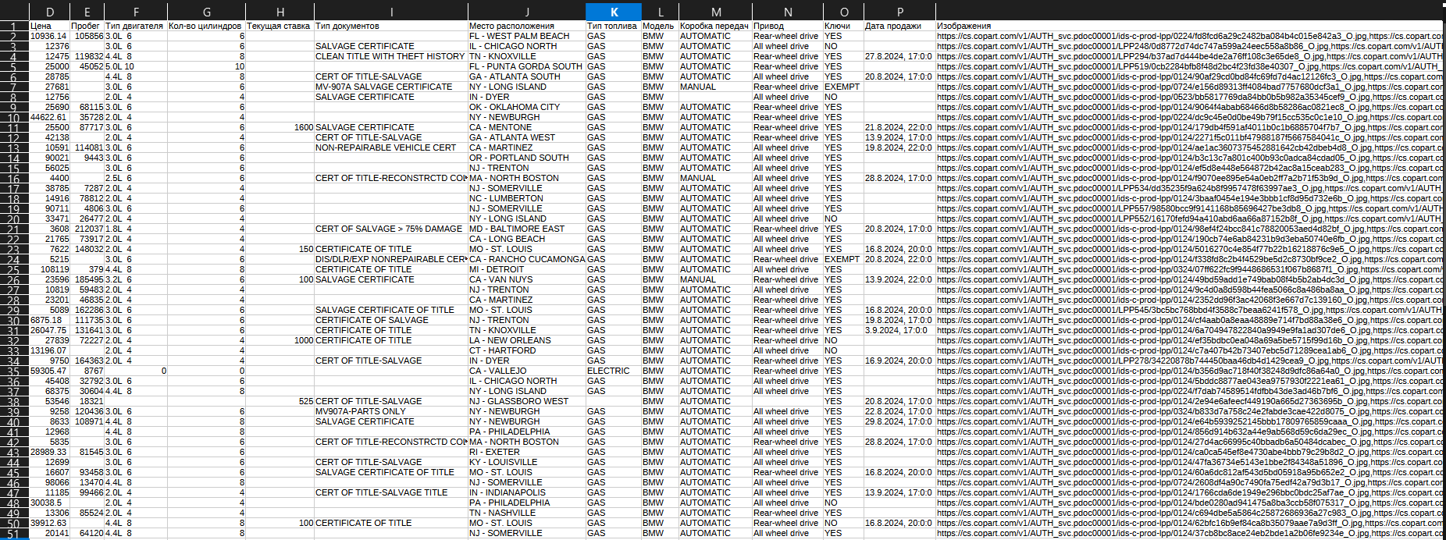Click the 'Коробка передач' header cell
Viewport: 1446px width, 540px height.
click(x=715, y=26)
